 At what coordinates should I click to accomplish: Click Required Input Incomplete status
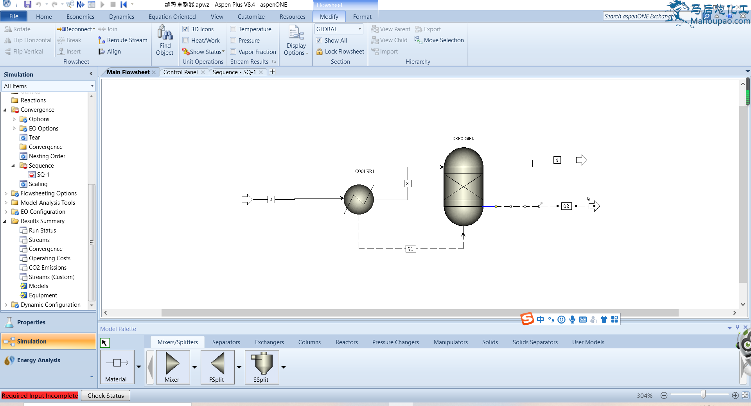40,396
